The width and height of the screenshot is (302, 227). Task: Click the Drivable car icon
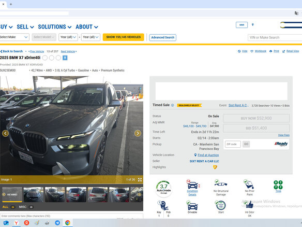(x=192, y=205)
